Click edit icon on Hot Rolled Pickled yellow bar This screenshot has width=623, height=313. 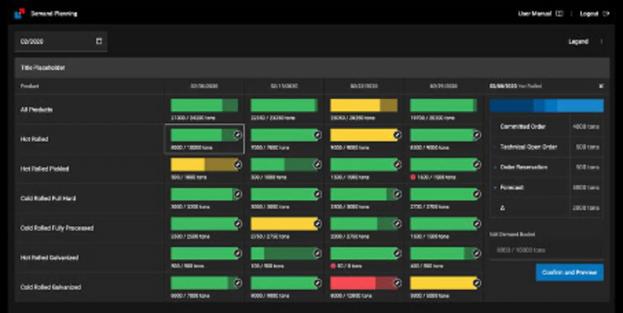[x=237, y=165]
